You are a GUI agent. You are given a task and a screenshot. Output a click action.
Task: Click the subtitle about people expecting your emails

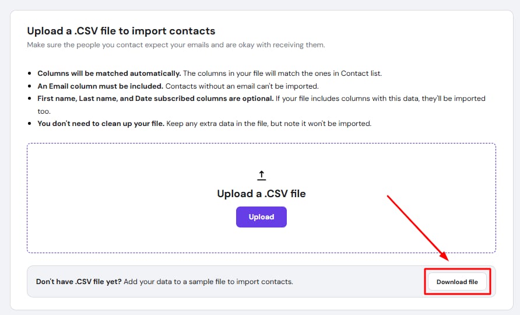click(176, 45)
